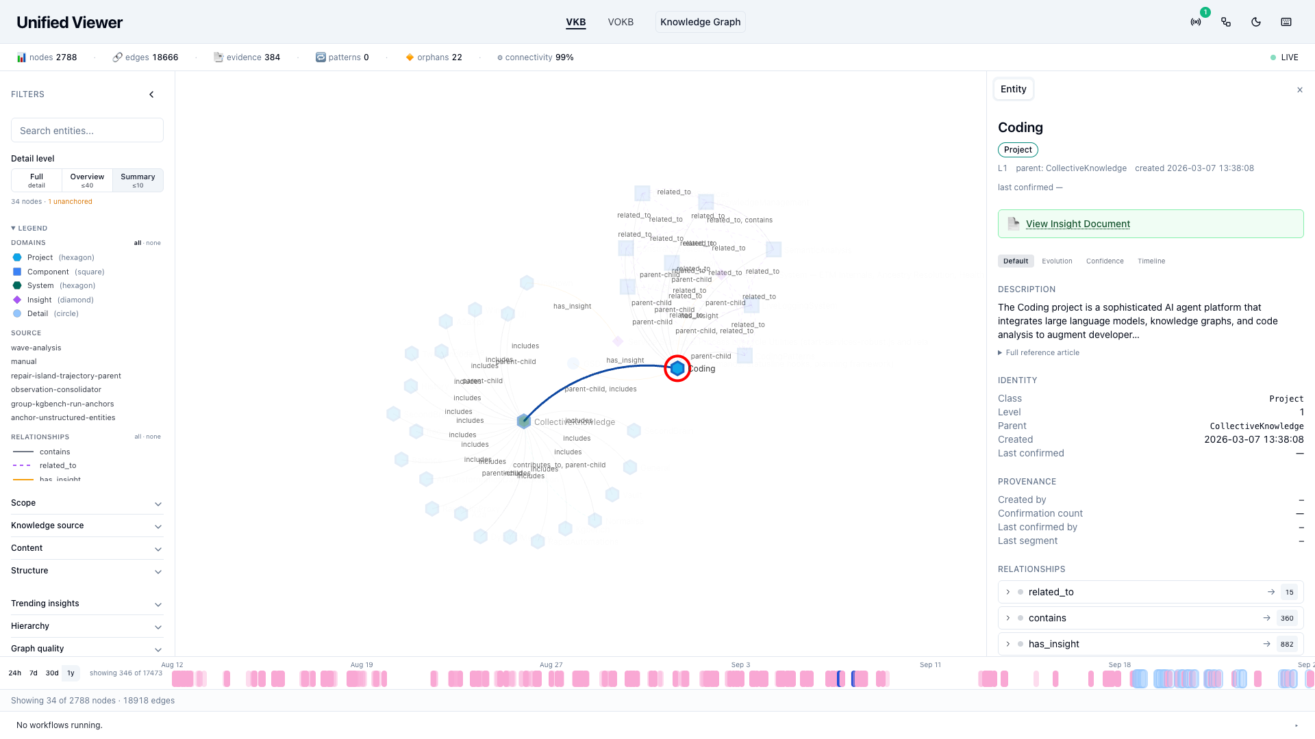Screen dimensions: 1315x739
Task: Click the orphans diamond icon
Action: pos(410,57)
